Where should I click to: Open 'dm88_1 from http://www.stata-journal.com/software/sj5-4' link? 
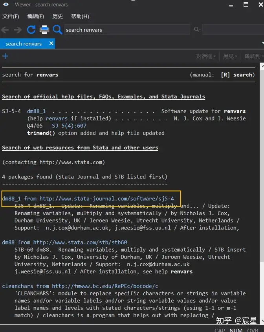[x=88, y=199]
